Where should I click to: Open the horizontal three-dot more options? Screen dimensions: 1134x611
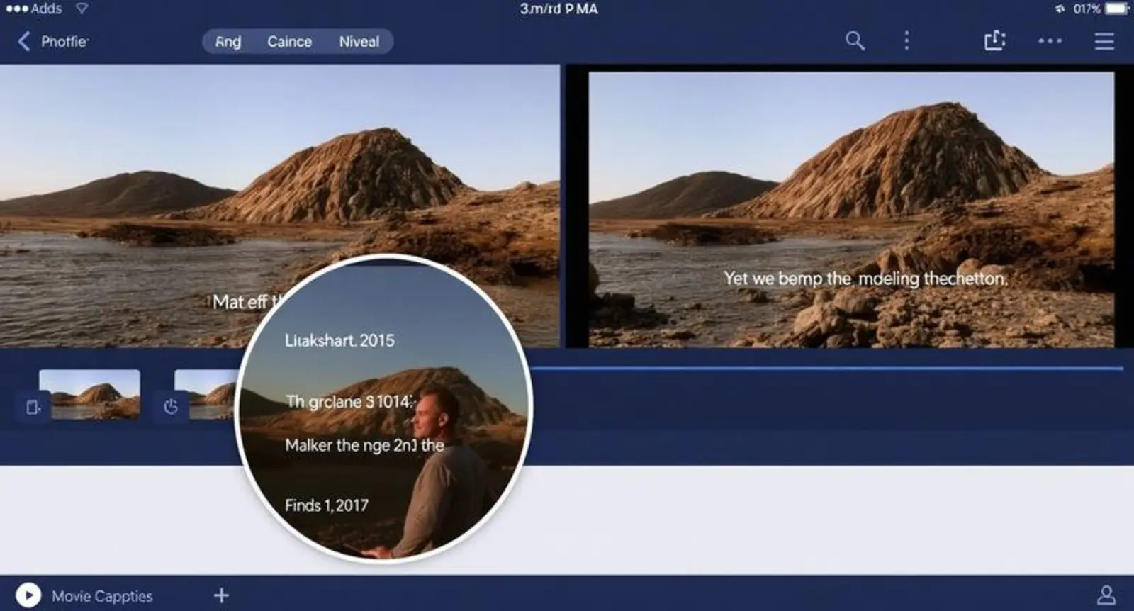(1050, 41)
